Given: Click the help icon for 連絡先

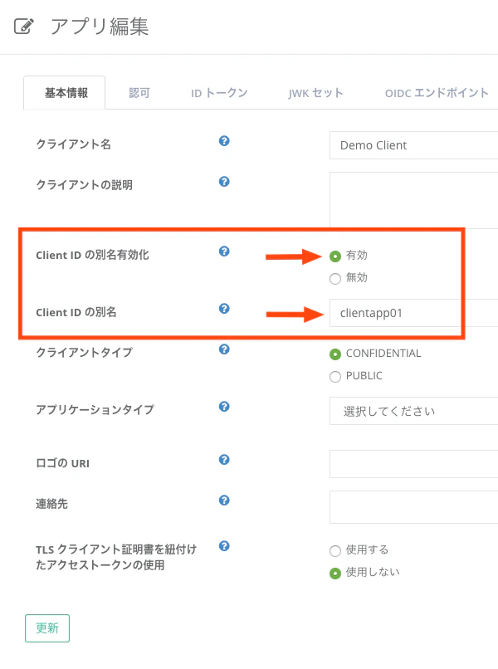Looking at the screenshot, I should (223, 501).
